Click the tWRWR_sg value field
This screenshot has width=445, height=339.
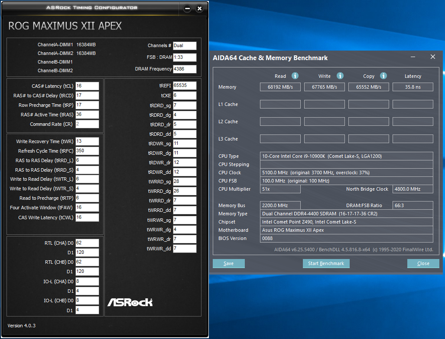[185, 220]
